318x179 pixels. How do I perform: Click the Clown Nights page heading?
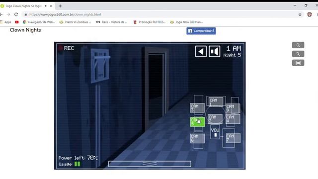pos(25,30)
